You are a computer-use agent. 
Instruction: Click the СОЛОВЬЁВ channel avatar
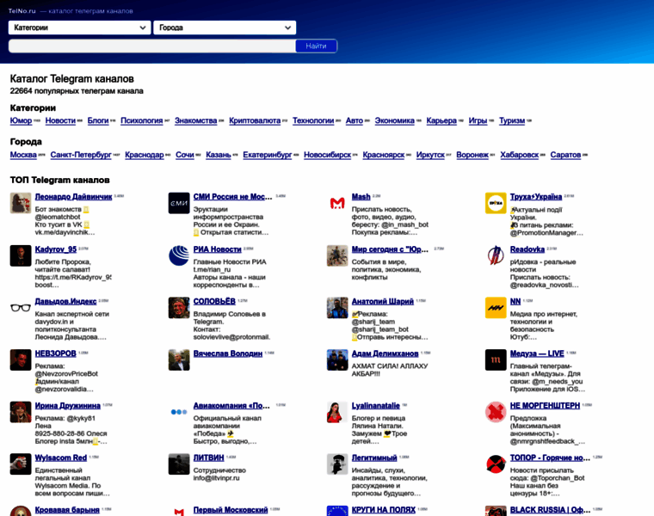pos(179,308)
